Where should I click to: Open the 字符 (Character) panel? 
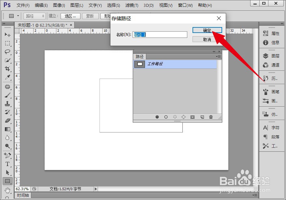tap(271, 128)
